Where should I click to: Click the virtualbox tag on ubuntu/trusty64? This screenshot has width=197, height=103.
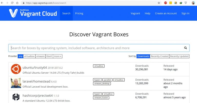click(99, 66)
